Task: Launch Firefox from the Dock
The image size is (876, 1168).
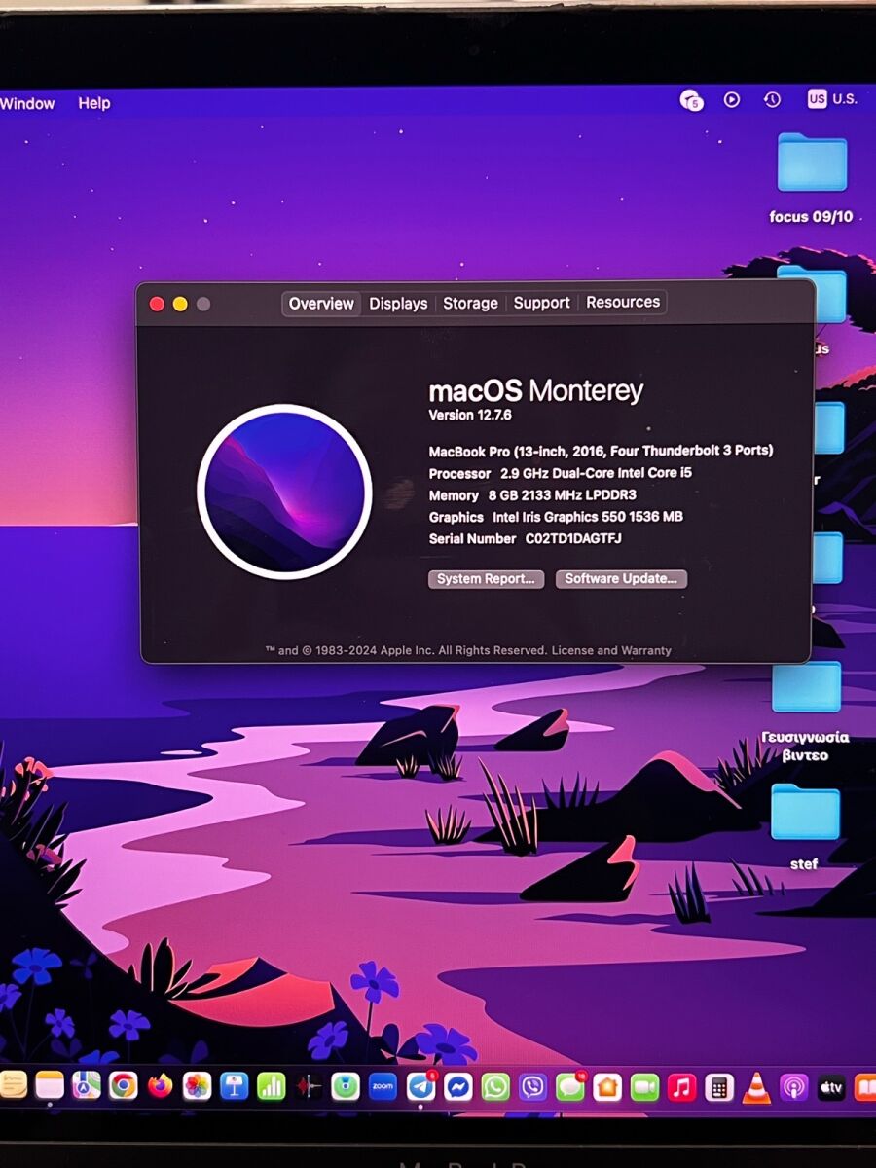Action: click(x=160, y=1085)
